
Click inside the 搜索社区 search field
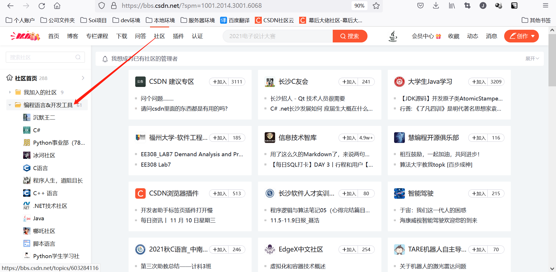[x=41, y=57]
